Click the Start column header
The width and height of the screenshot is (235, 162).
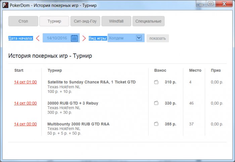pos(19,70)
